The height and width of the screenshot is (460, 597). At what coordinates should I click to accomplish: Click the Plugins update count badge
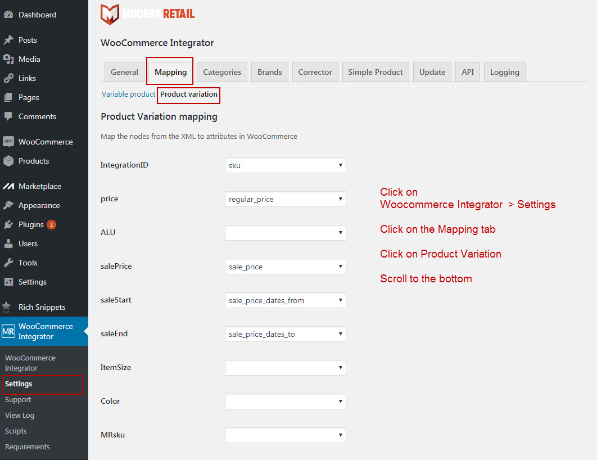coord(51,225)
